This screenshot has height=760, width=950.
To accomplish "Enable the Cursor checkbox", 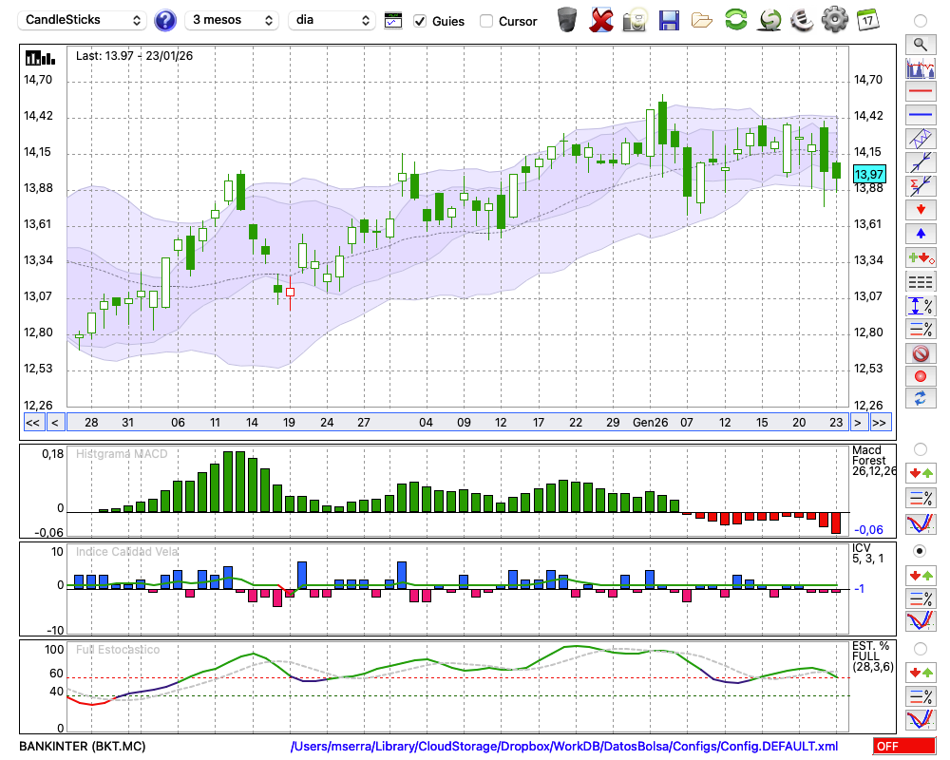I will (x=486, y=21).
